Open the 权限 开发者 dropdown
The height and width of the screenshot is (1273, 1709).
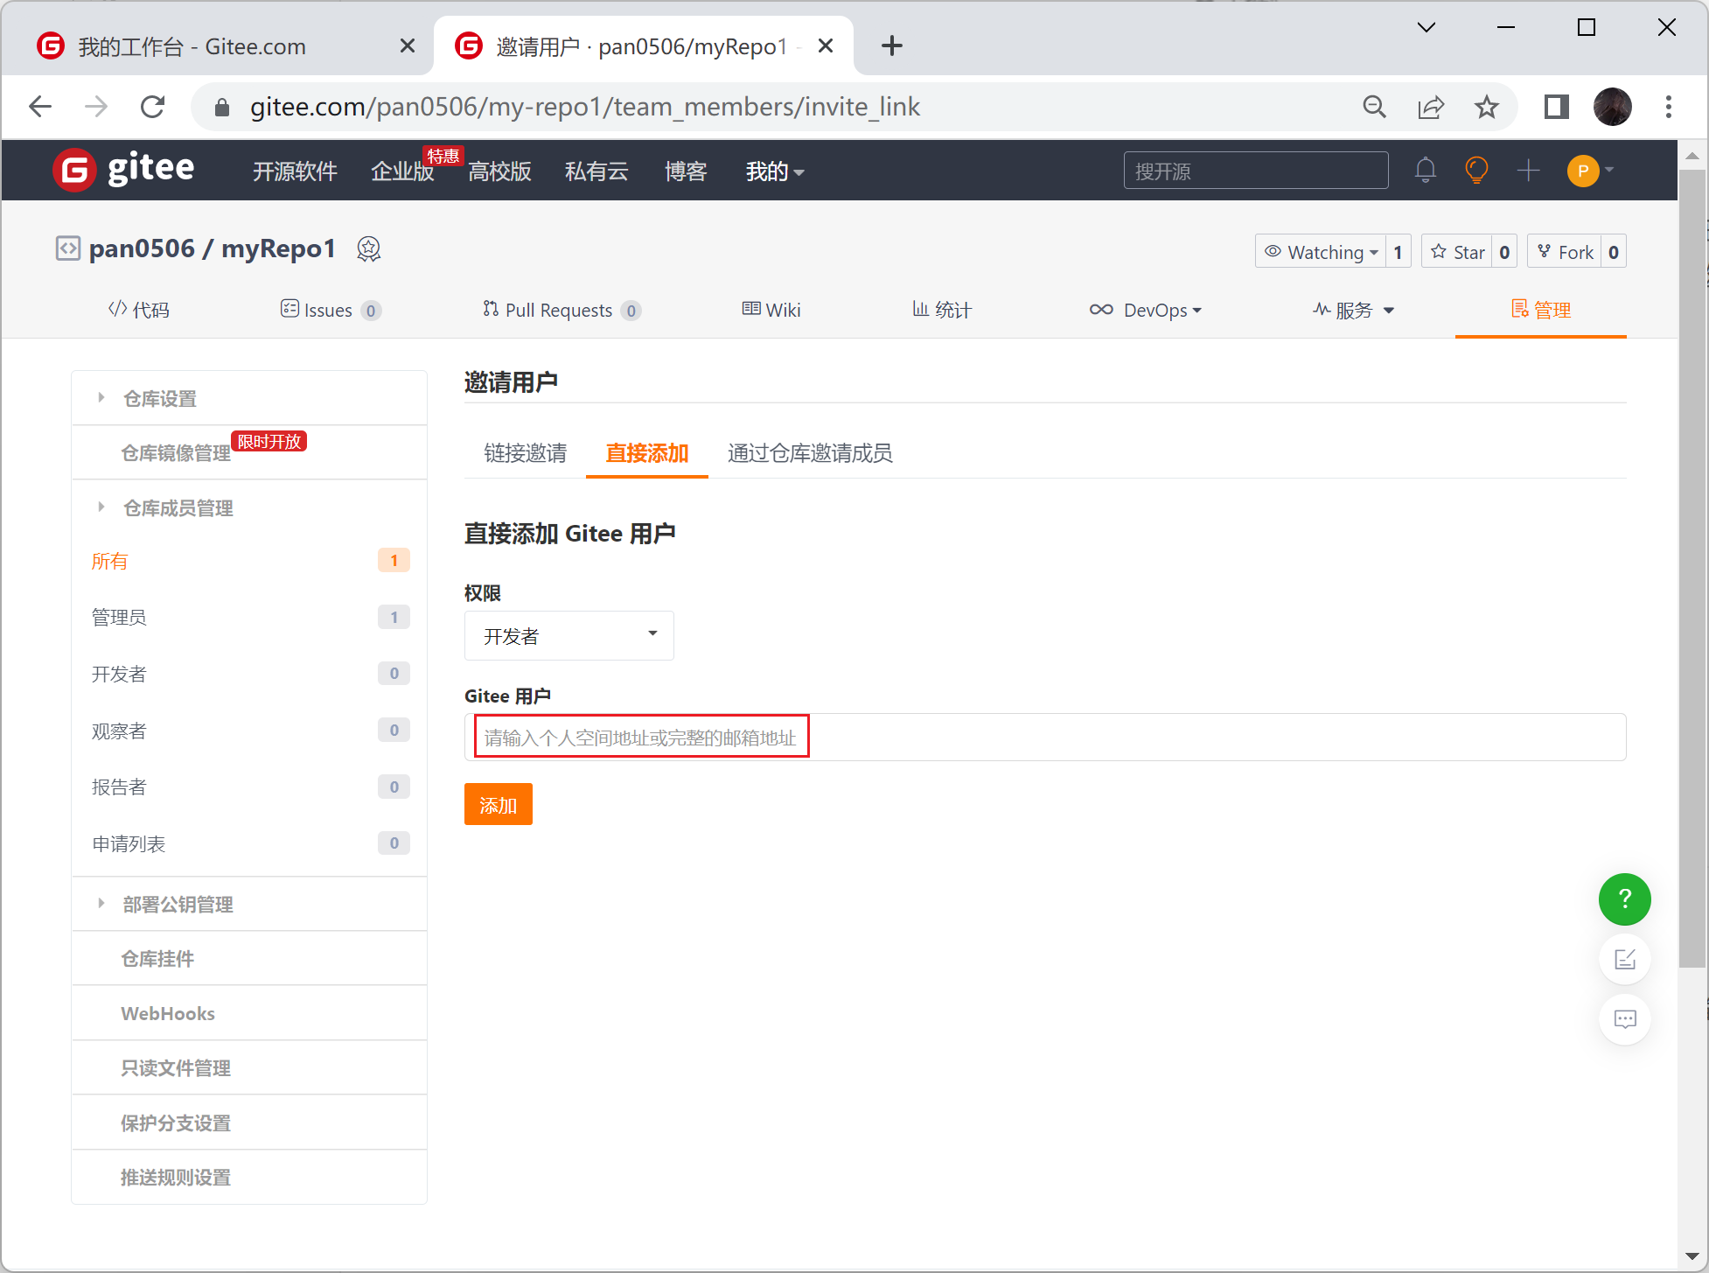click(569, 635)
